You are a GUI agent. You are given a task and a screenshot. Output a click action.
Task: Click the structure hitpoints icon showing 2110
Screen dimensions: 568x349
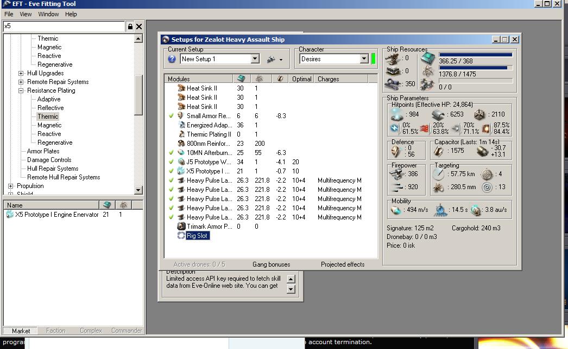(x=479, y=115)
